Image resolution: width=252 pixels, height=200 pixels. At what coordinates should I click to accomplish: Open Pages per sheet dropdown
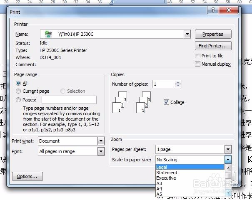(x=228, y=149)
